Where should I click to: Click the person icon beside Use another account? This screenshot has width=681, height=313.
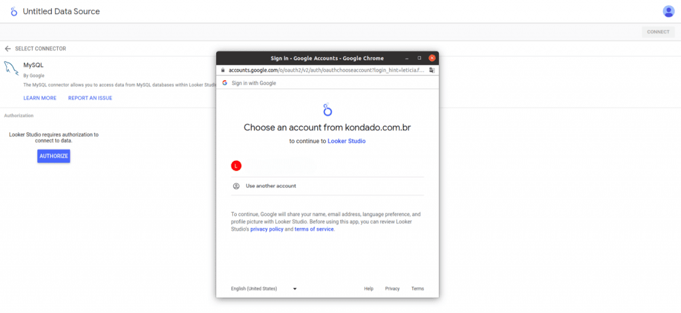(x=236, y=186)
